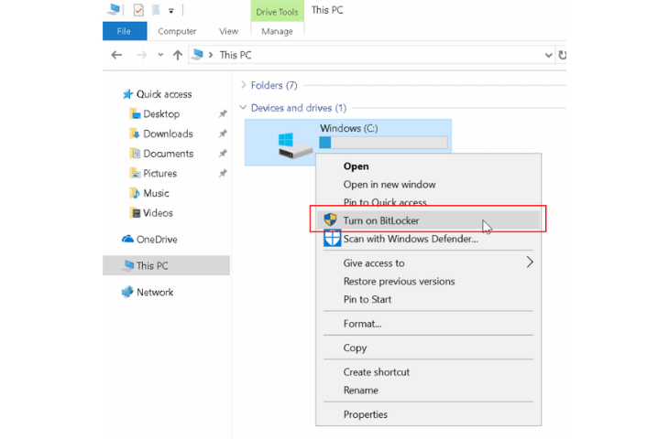Viewport: 669px width, 439px height.
Task: Open Videos in navigation pane
Action: coord(158,213)
